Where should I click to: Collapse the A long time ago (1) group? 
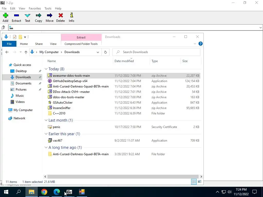pyautogui.click(x=46, y=147)
